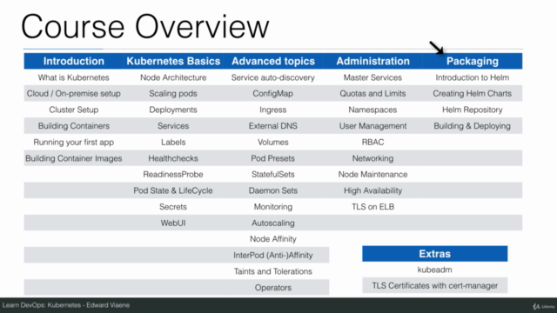Click 'Helm Repository' cell
This screenshot has height=313, width=557.
[x=472, y=110]
